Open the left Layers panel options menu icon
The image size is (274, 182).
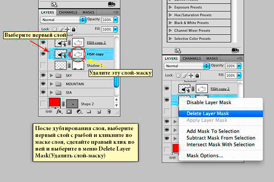(116, 12)
